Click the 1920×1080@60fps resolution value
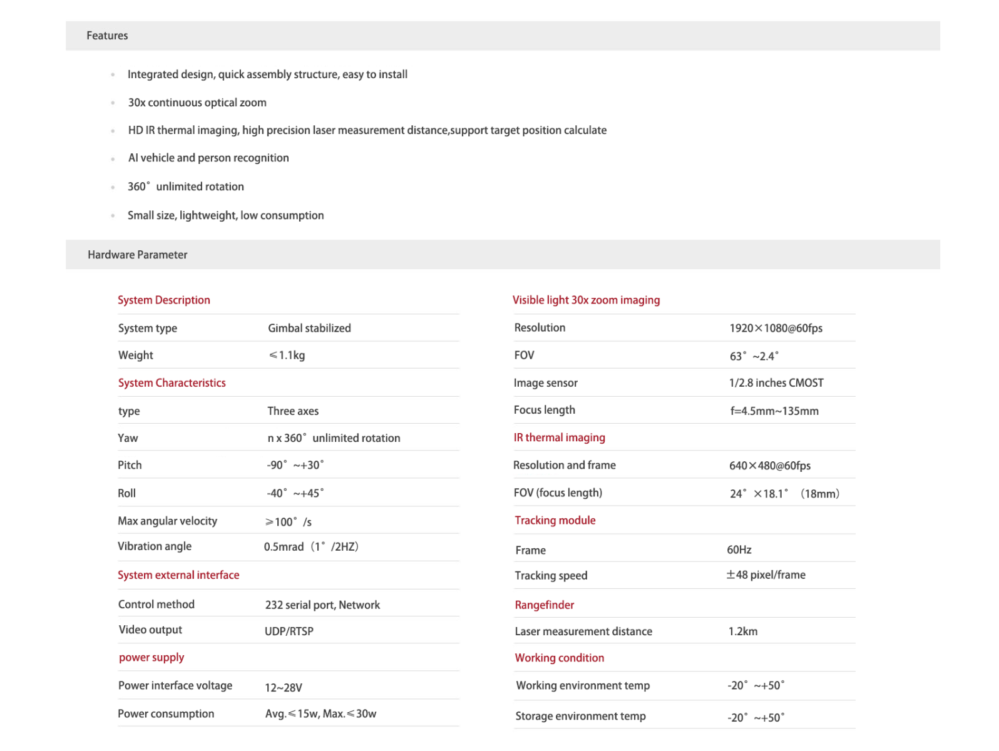Image resolution: width=999 pixels, height=751 pixels. (776, 328)
